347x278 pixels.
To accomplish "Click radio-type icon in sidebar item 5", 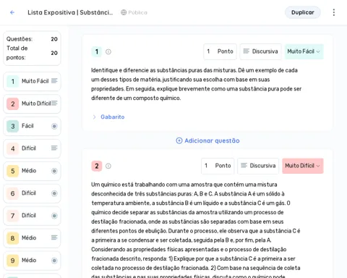I will tap(54, 171).
